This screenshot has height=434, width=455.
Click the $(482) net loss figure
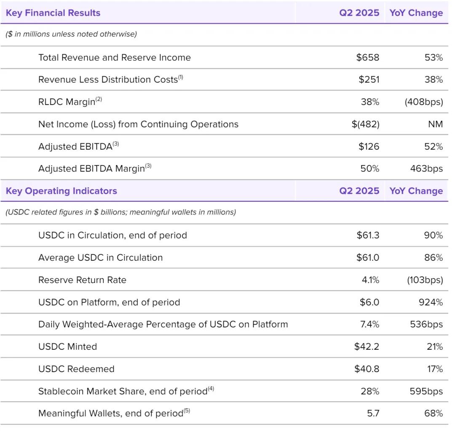[365, 124]
